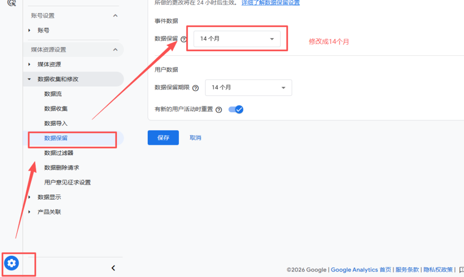Select 数据过滤器 in the sidebar

click(58, 153)
